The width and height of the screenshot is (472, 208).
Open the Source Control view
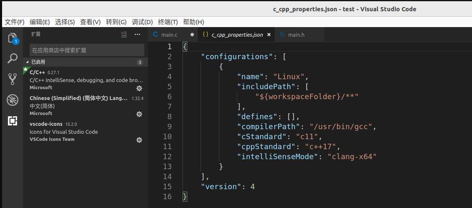point(12,79)
